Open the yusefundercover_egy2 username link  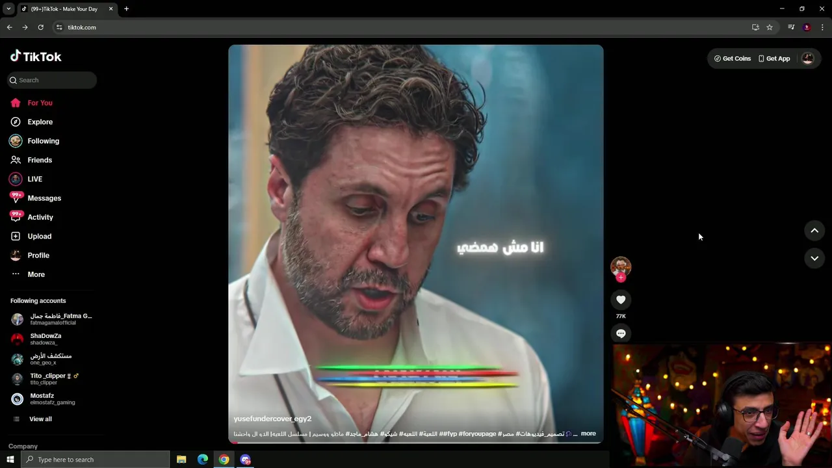click(272, 419)
